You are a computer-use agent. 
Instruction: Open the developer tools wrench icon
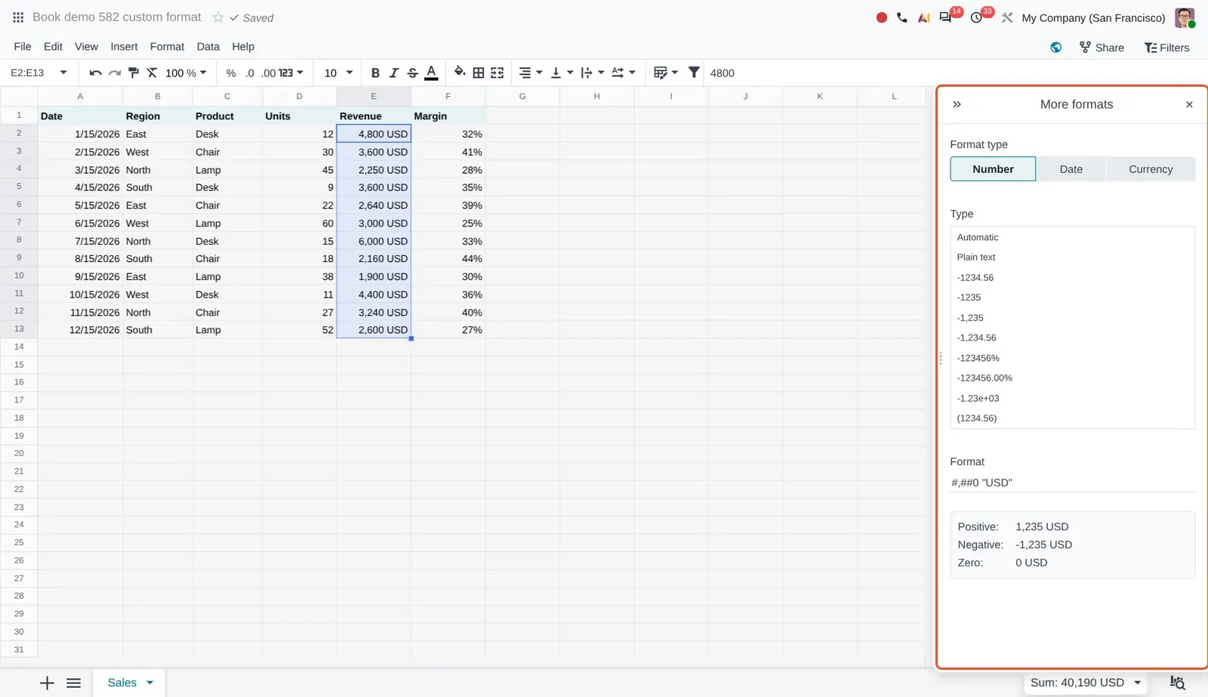point(1007,17)
